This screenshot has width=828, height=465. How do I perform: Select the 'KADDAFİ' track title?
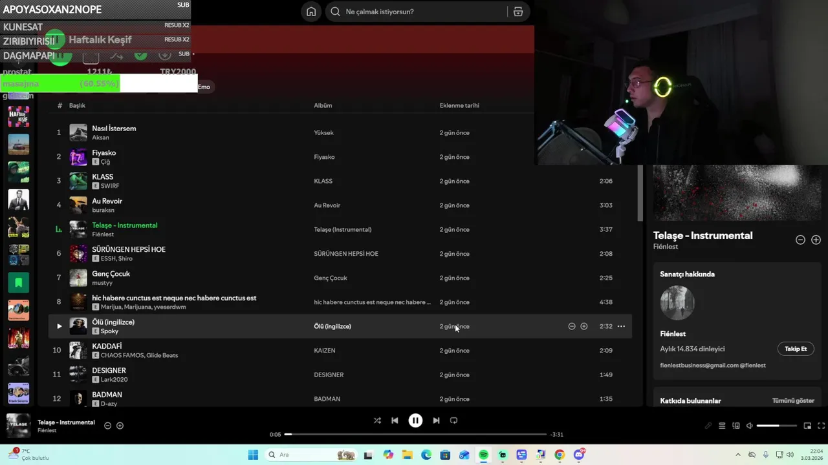[107, 346]
